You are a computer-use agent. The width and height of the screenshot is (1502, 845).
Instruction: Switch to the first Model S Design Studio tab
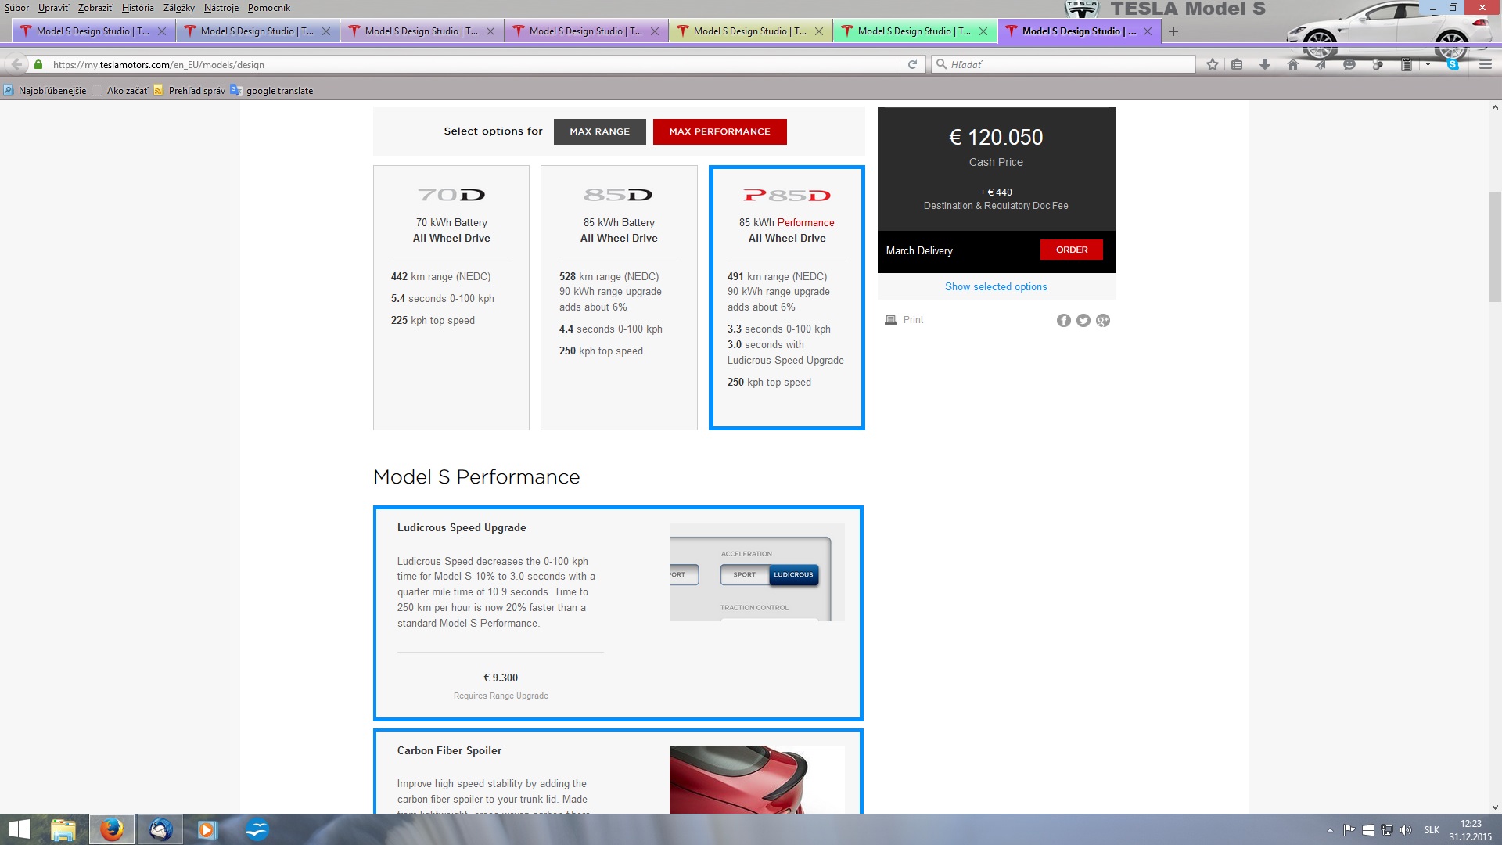(93, 31)
